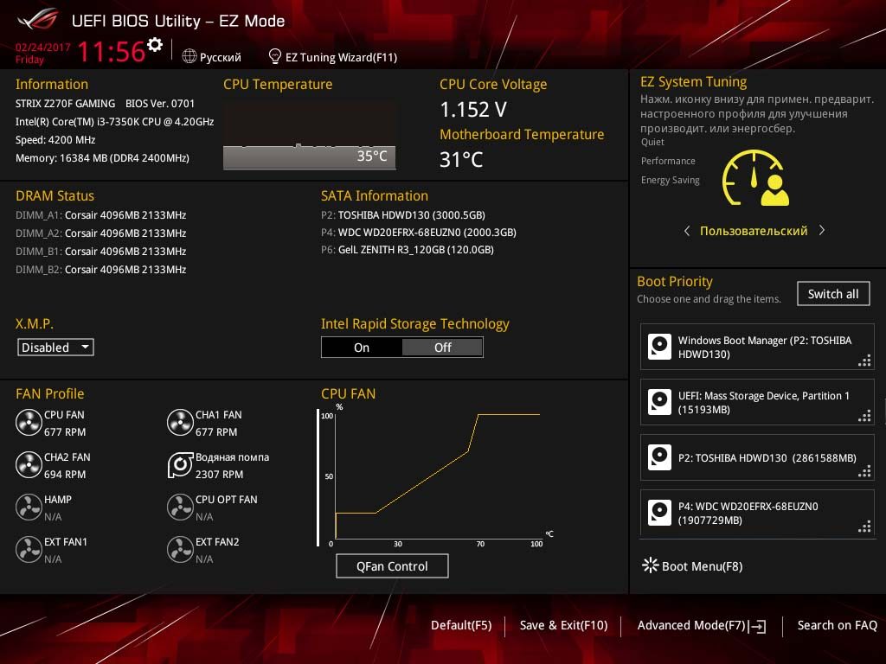This screenshot has height=664, width=886.
Task: Click the CHA2 FAN fan icon
Action: click(x=29, y=465)
